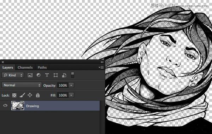This screenshot has height=134, width=212.
Task: Click the Opacity value field
Action: [x=63, y=86]
